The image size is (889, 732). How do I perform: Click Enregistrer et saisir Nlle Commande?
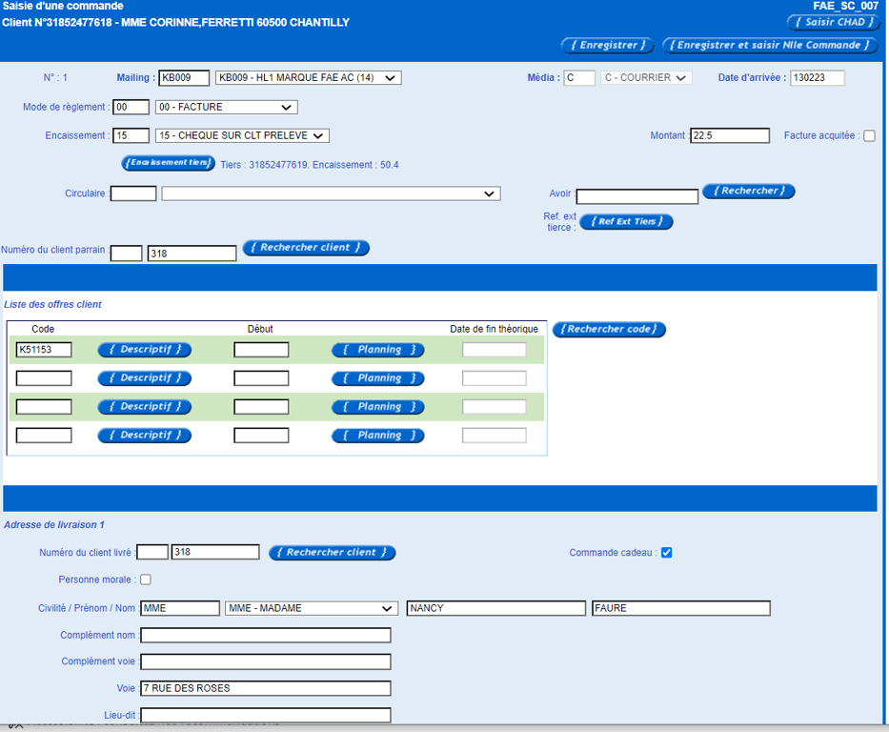click(769, 45)
